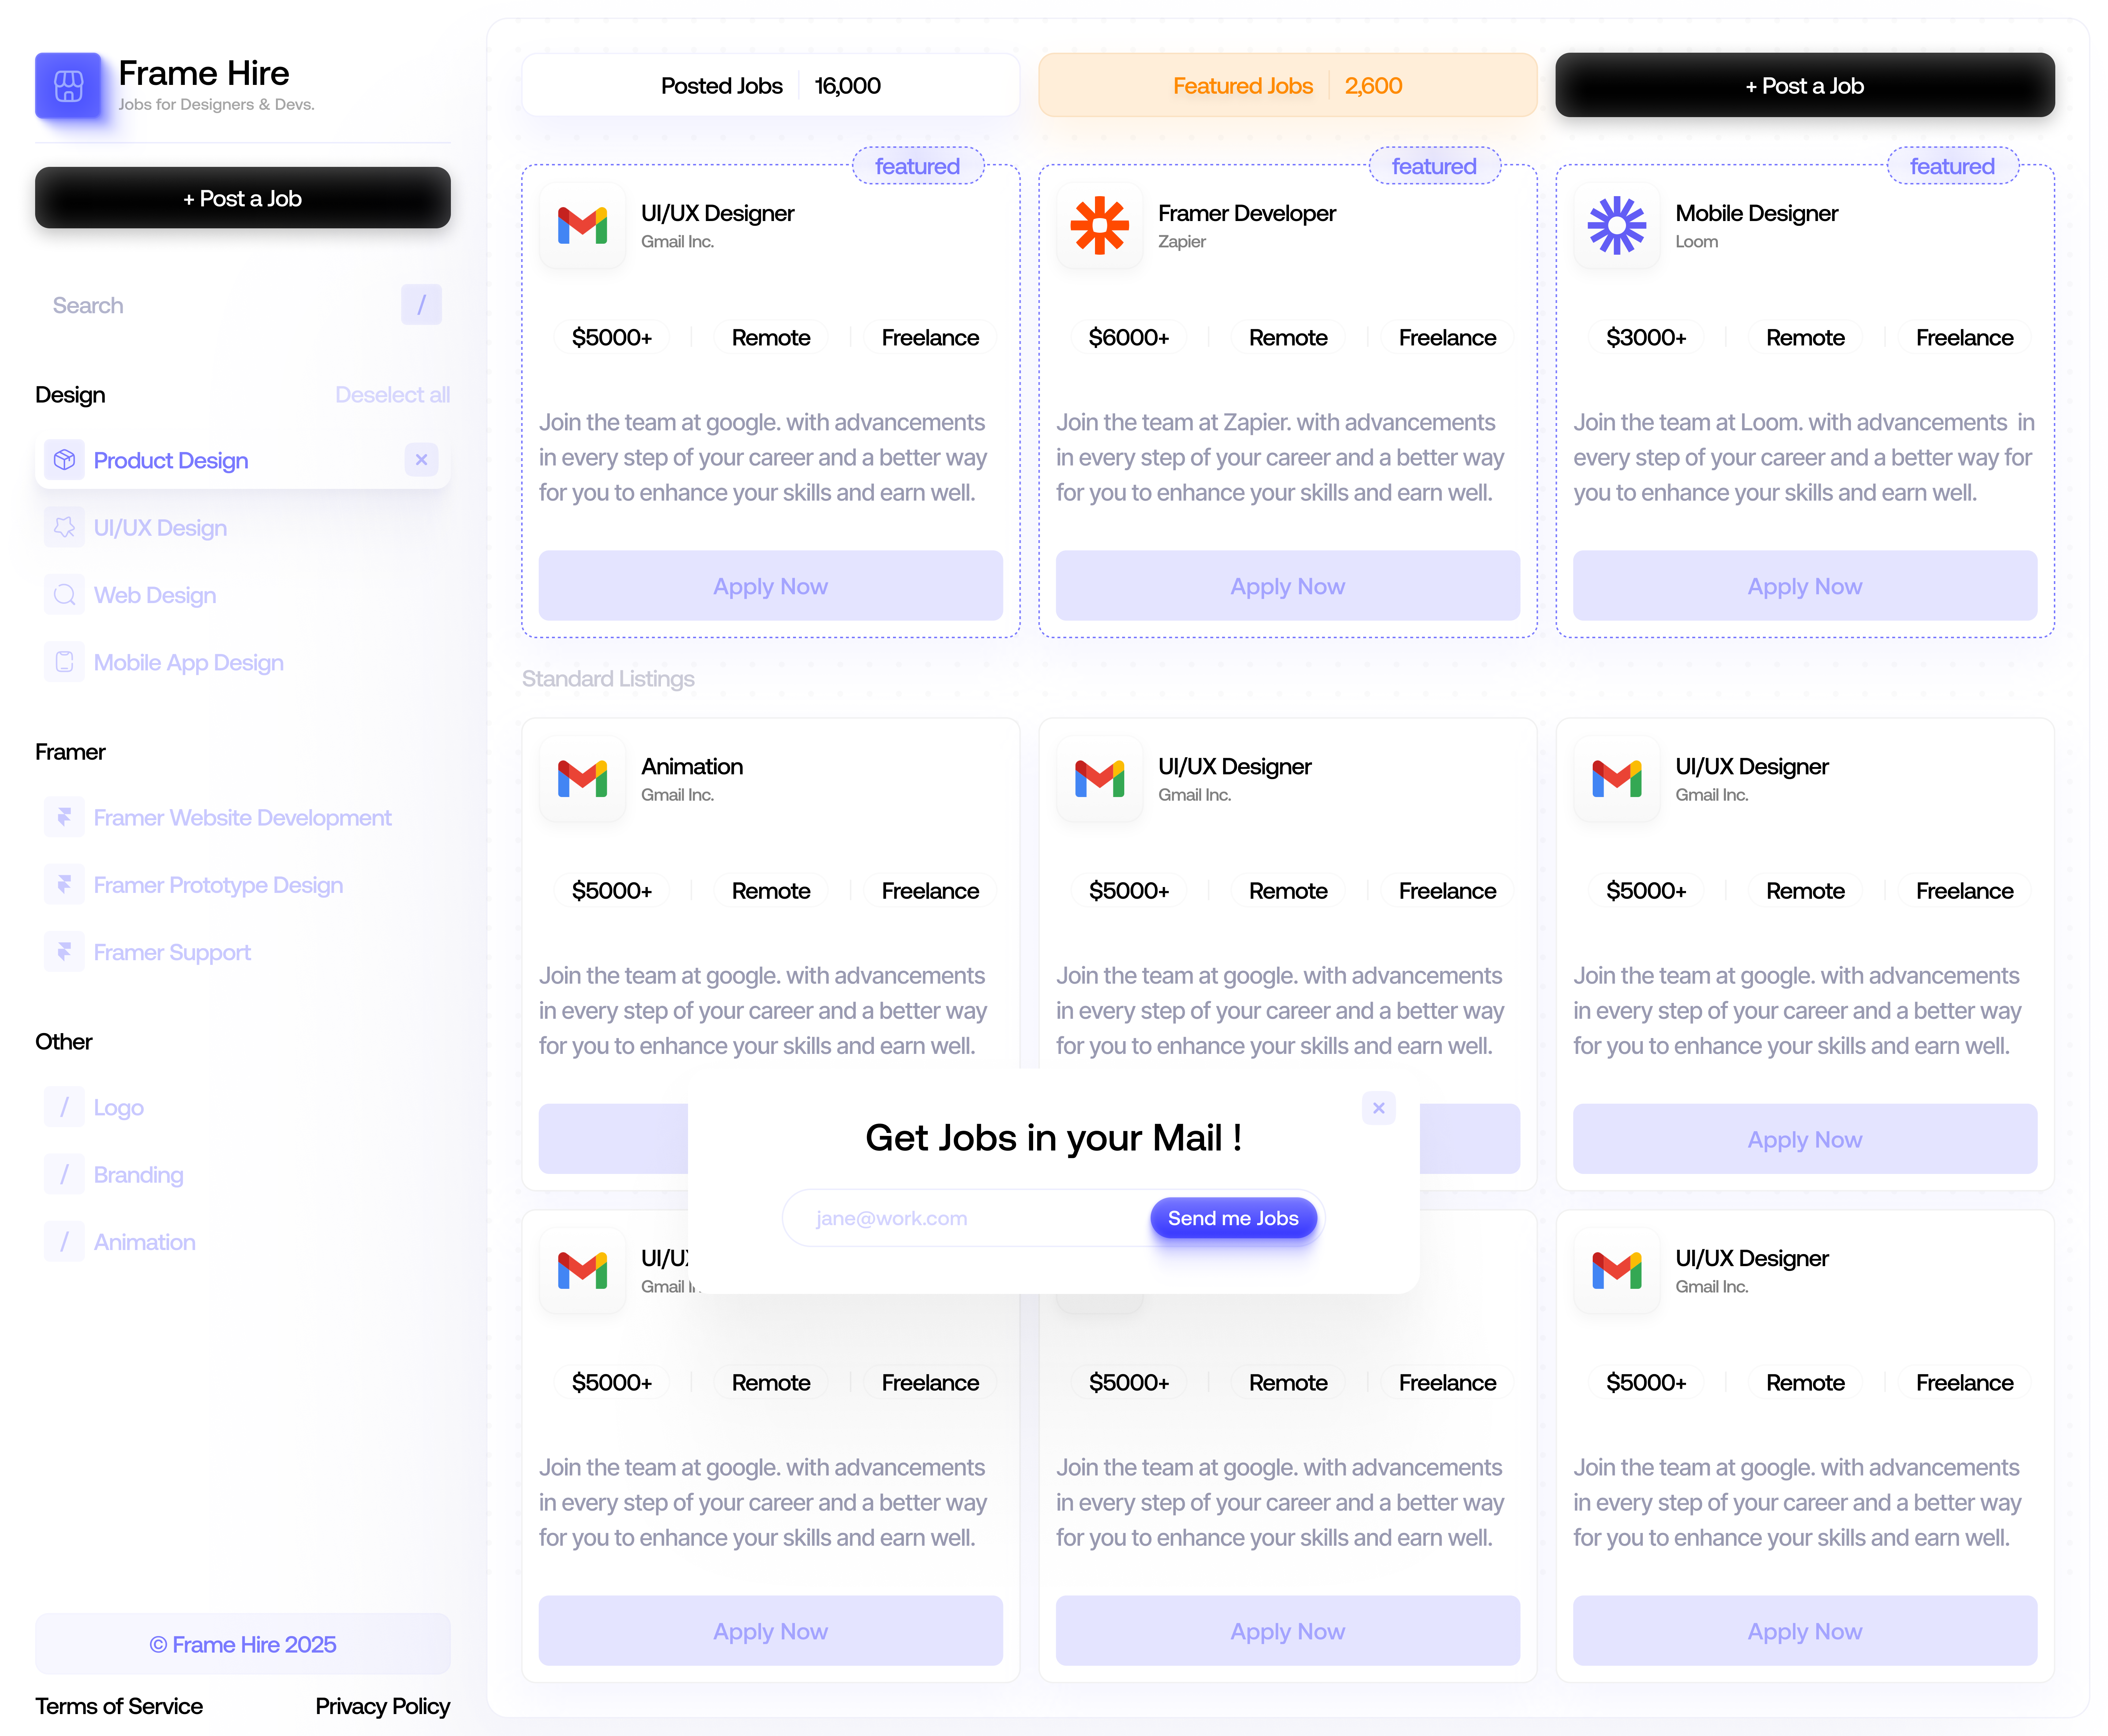Click Deselect all in Design section
This screenshot has height=1736, width=2108.
(x=392, y=395)
